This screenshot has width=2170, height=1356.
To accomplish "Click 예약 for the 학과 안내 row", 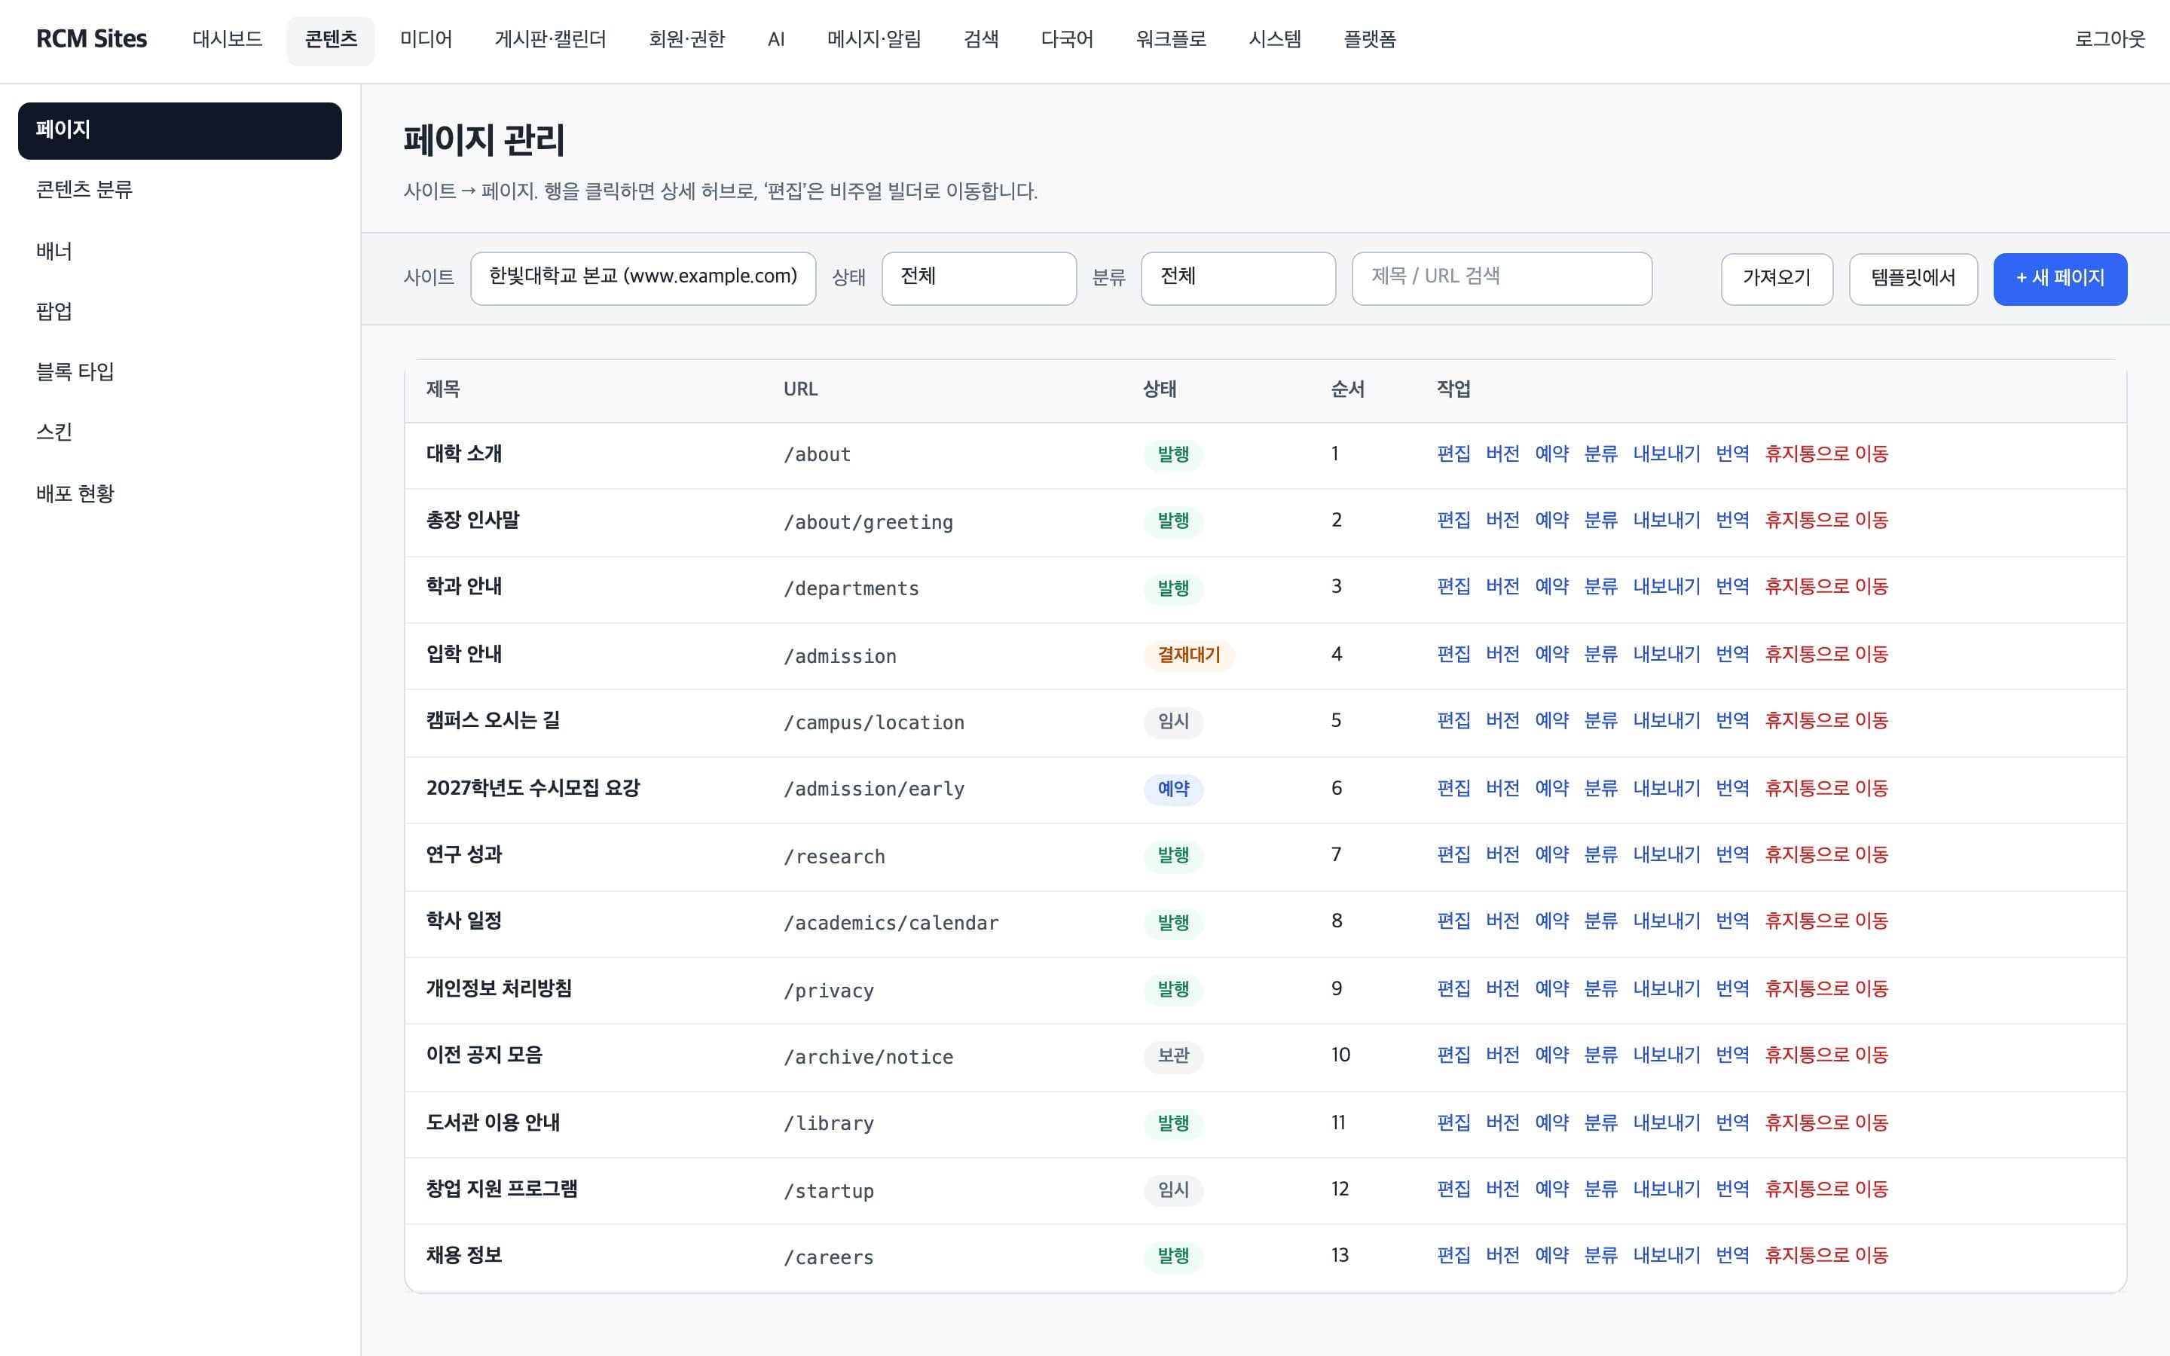I will 1551,587.
